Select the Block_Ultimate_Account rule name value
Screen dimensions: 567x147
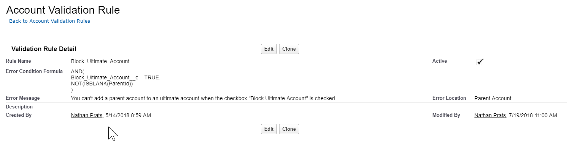point(100,61)
